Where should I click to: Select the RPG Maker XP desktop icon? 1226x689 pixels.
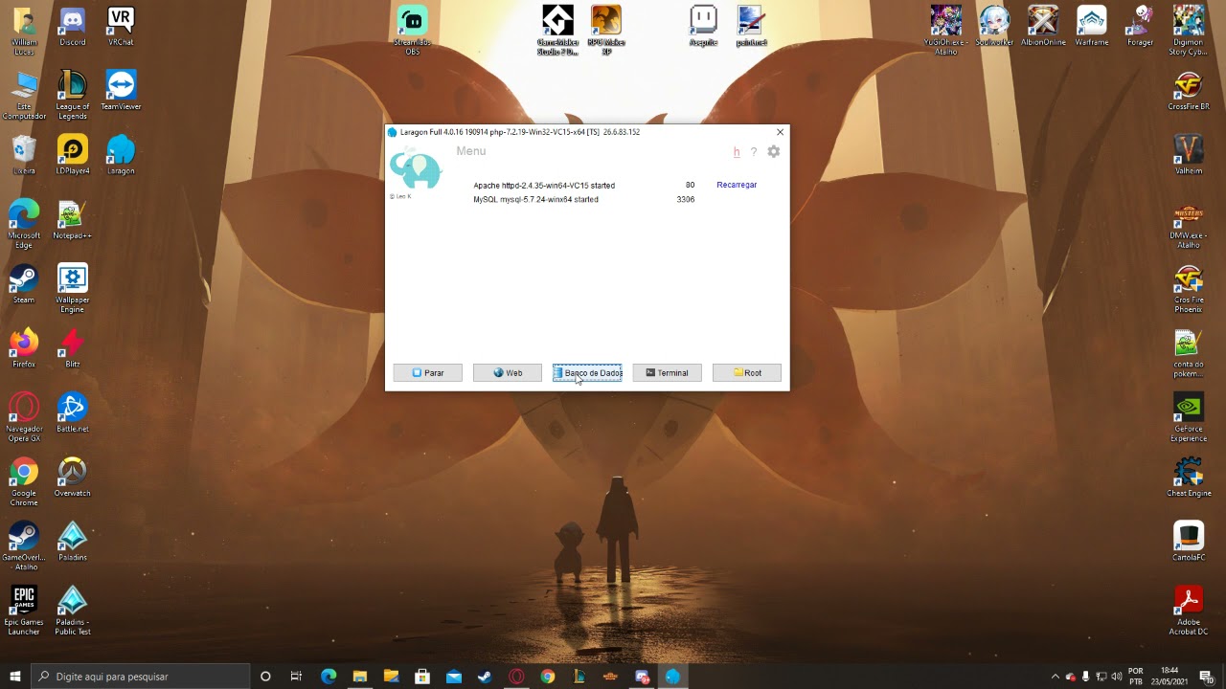606,31
